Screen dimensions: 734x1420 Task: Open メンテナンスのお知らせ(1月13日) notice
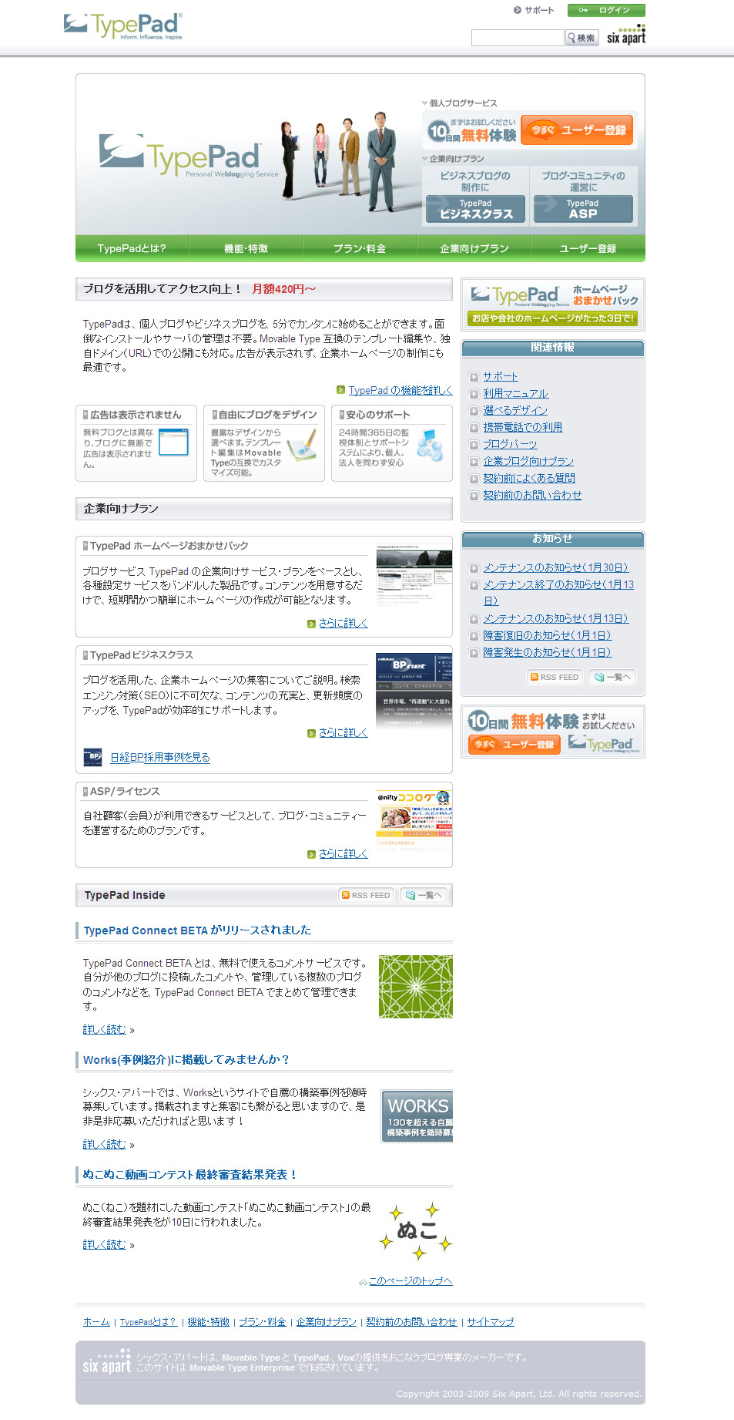(x=555, y=618)
